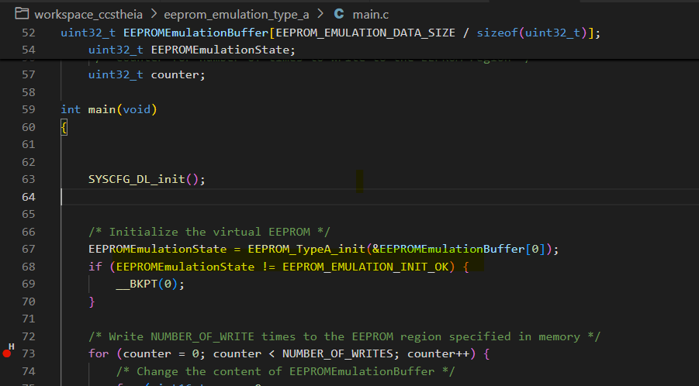The height and width of the screenshot is (386, 699).
Task: Click the folder icon in breadcrumb
Action: (x=22, y=14)
